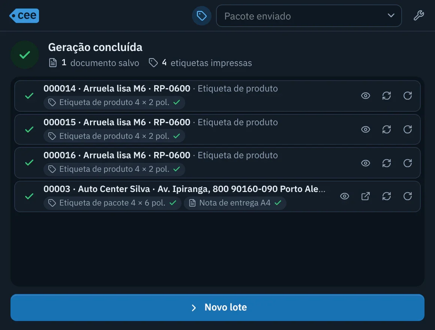Click the 4 × 2 pol. chip of 000014
The width and height of the screenshot is (435, 330).
click(x=114, y=103)
